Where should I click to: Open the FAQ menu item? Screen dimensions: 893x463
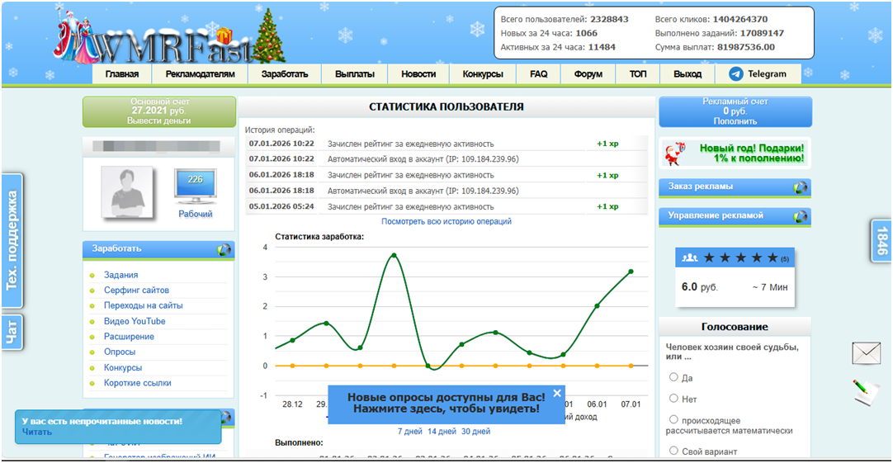coord(539,74)
